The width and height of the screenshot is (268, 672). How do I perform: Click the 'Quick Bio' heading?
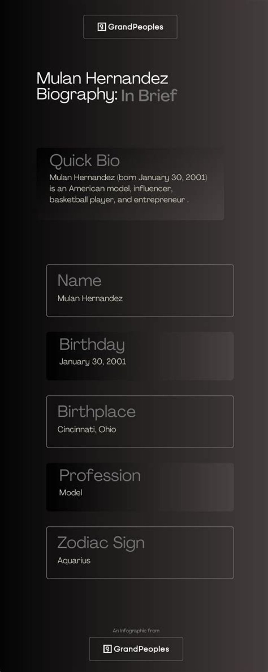pos(84,161)
